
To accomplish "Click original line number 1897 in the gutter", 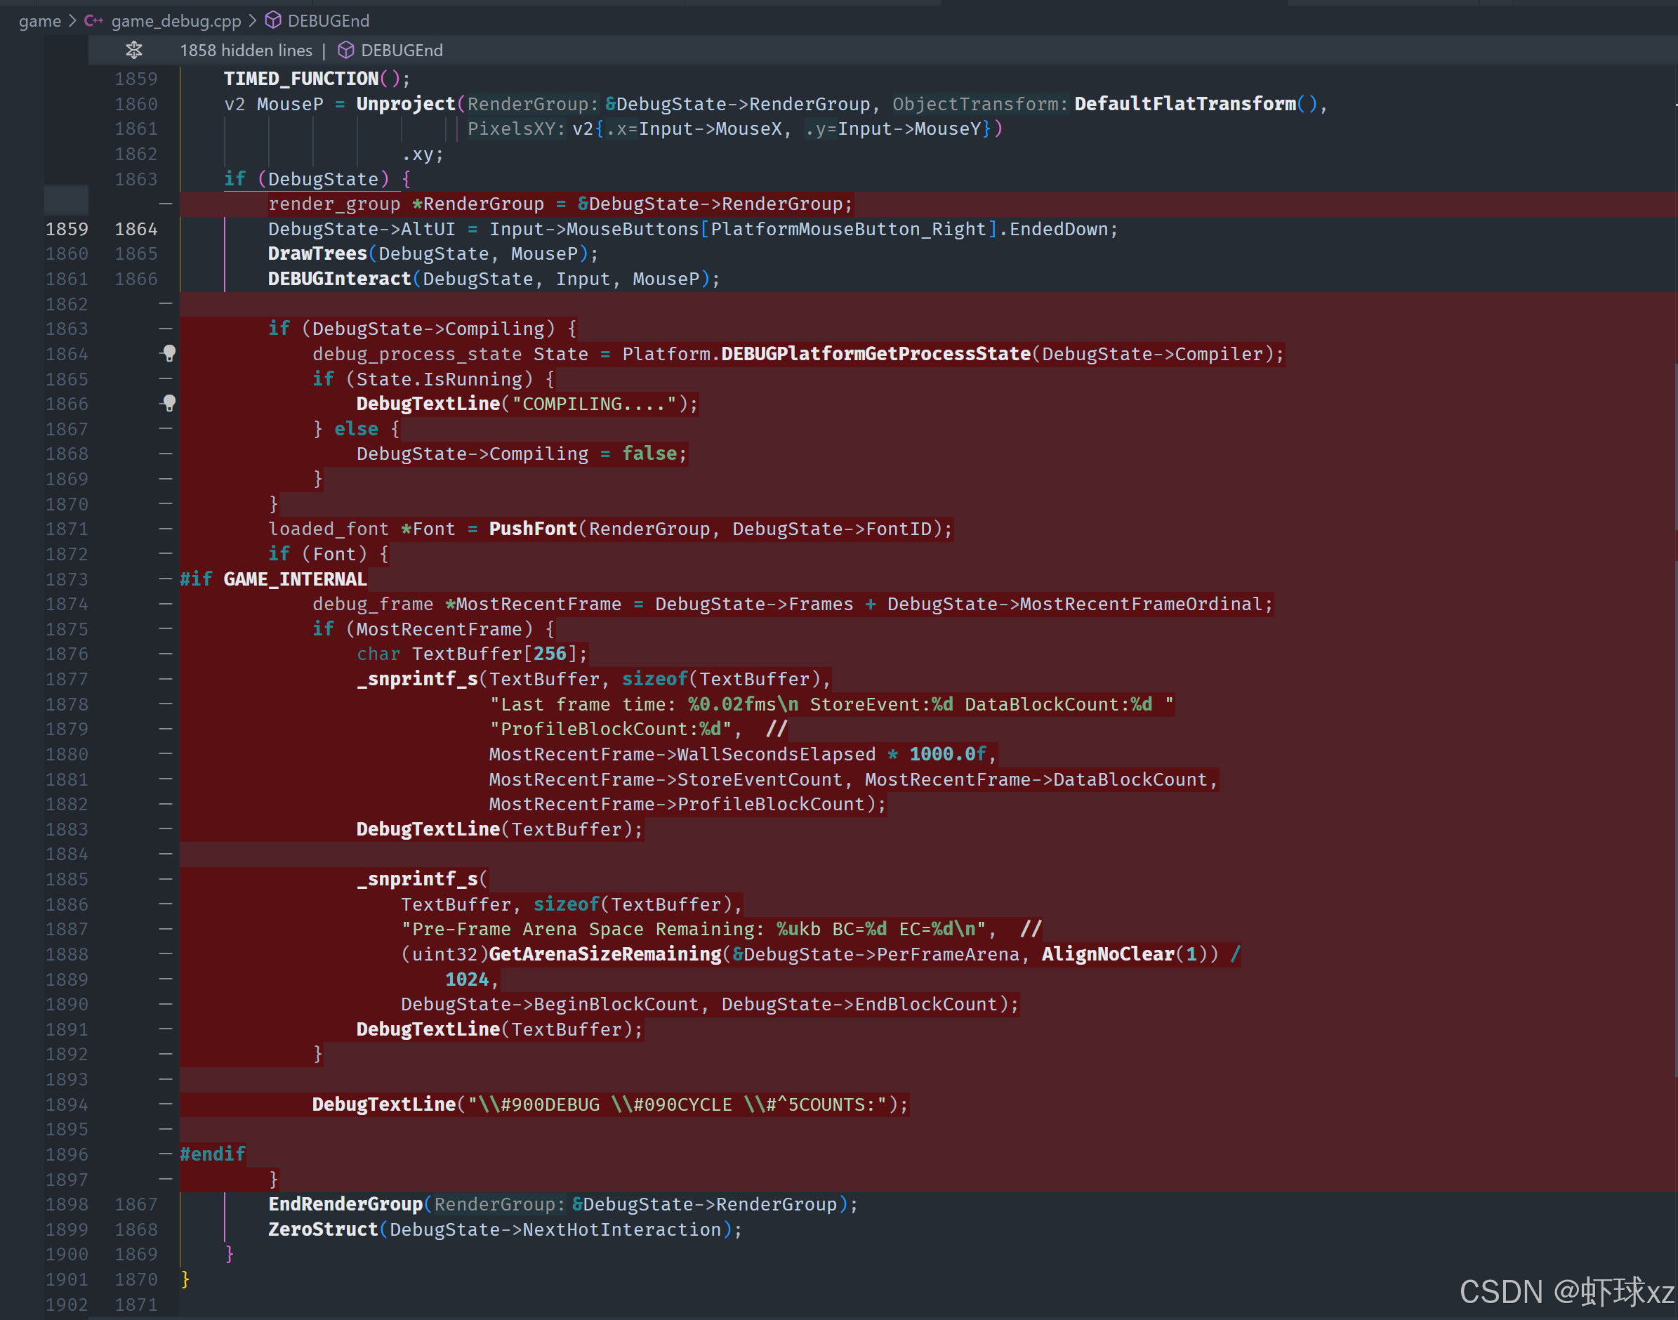I will [x=67, y=1180].
